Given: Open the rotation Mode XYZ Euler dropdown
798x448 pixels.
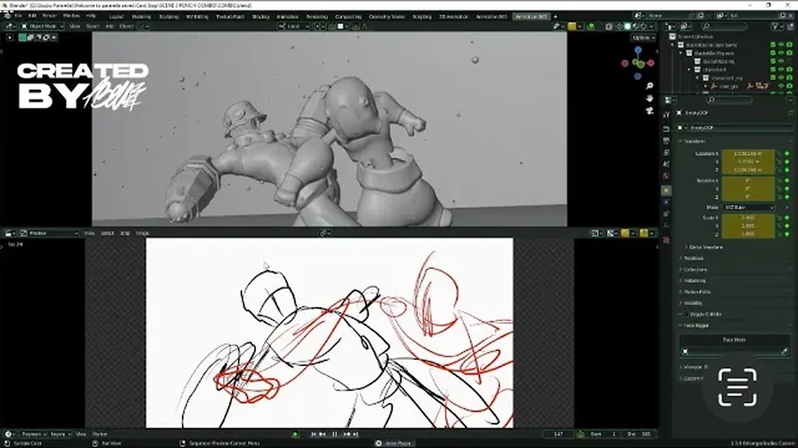Looking at the screenshot, I should 748,207.
